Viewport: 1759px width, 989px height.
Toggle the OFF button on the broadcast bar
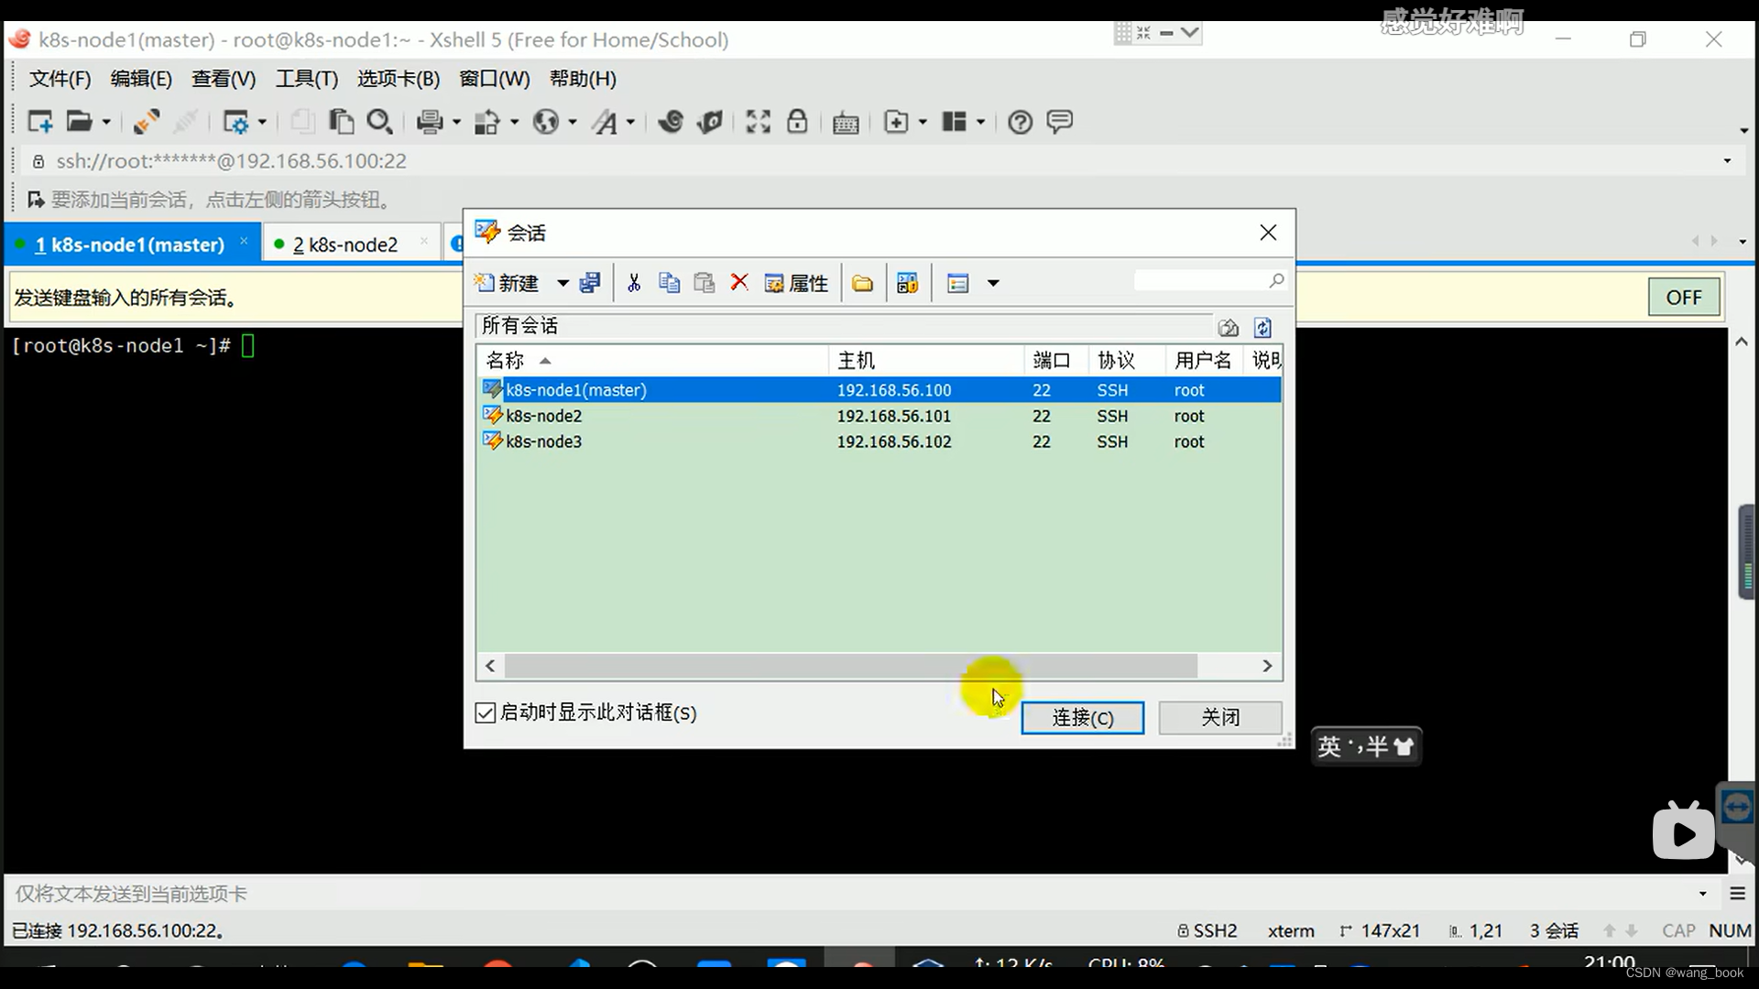1684,298
